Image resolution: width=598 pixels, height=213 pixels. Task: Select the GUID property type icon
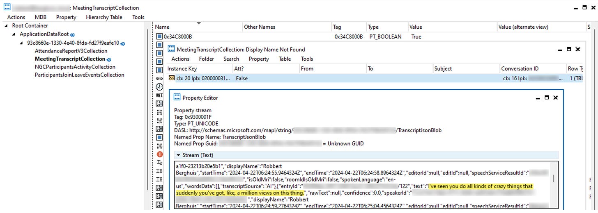click(160, 78)
